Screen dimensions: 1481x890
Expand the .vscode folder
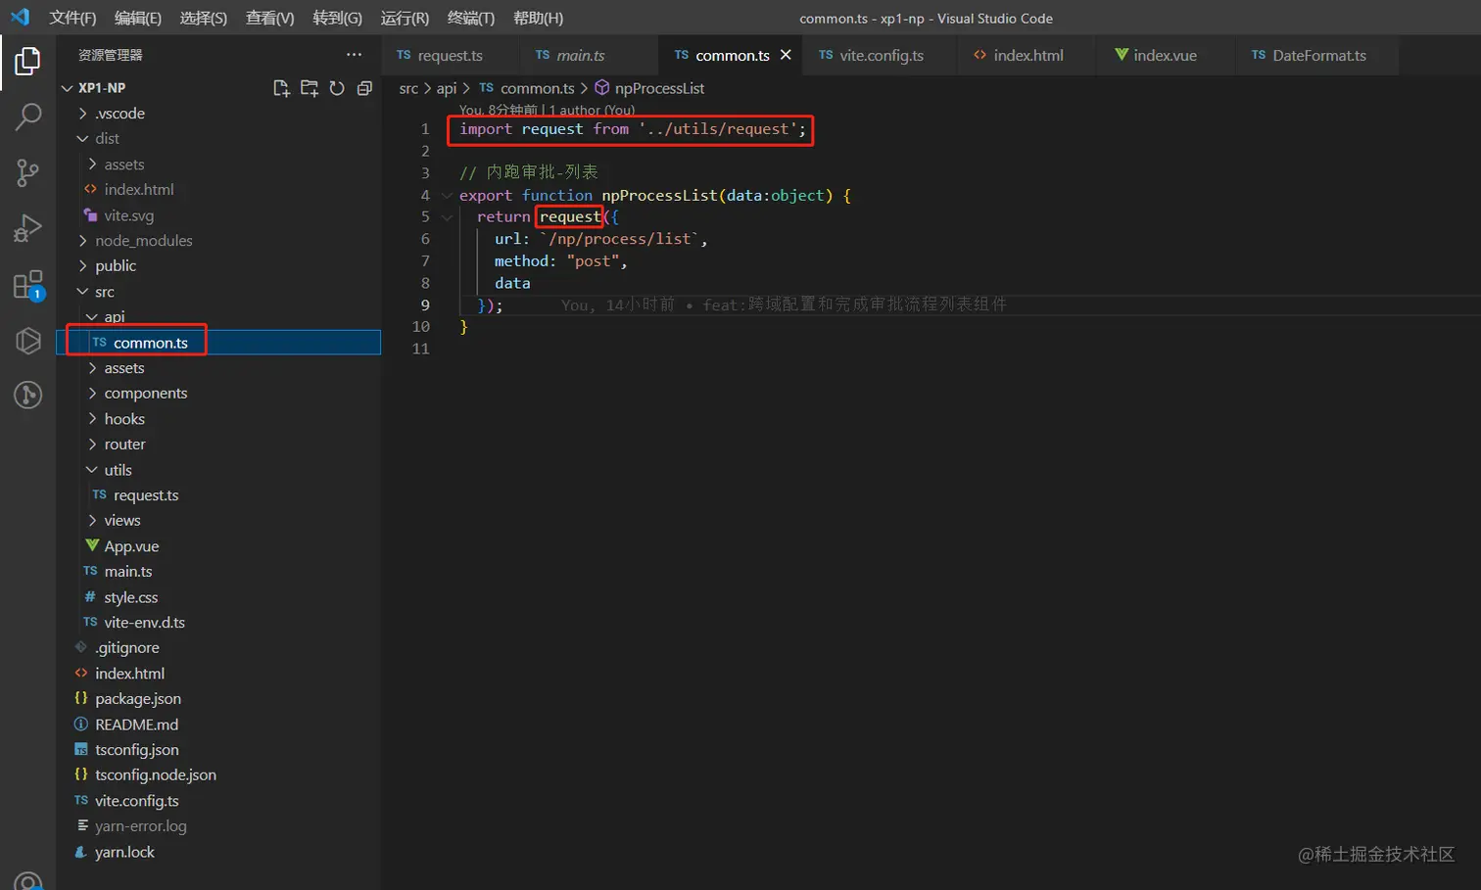(x=82, y=114)
